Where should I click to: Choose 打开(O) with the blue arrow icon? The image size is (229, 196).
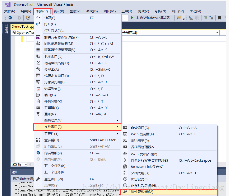[77, 24]
